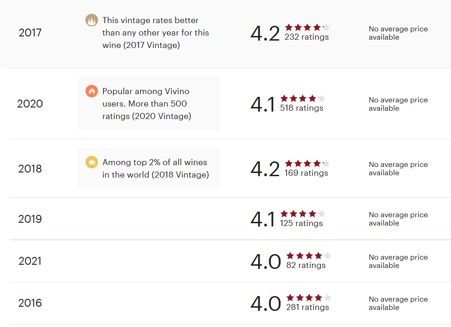Click the gold crown top-wines icon
This screenshot has width=451, height=327.
[x=91, y=162]
